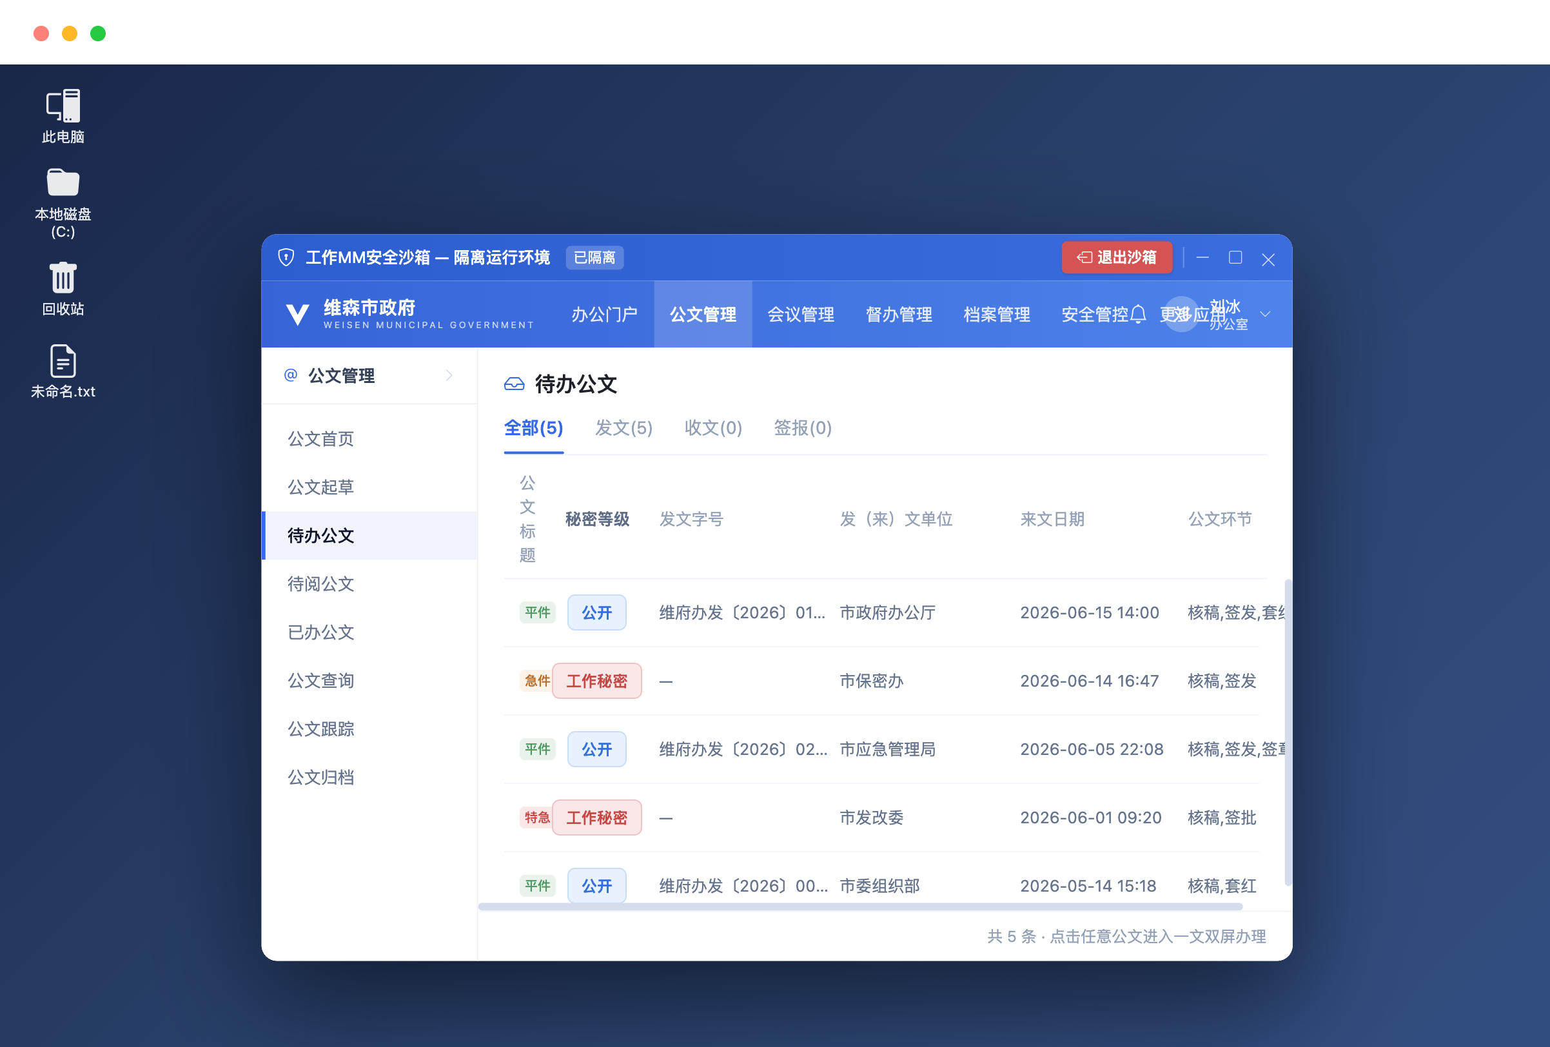Click the 秘密等级 column header
Screen dimensions: 1550x1047
[597, 519]
